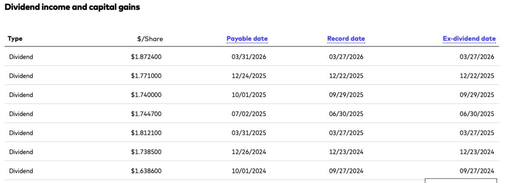Select the $1.638600 share value

[x=146, y=171]
